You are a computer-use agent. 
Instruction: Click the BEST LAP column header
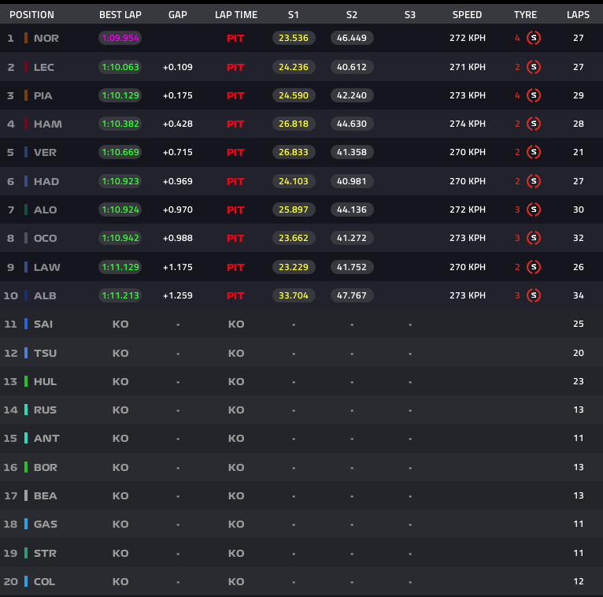(x=120, y=15)
